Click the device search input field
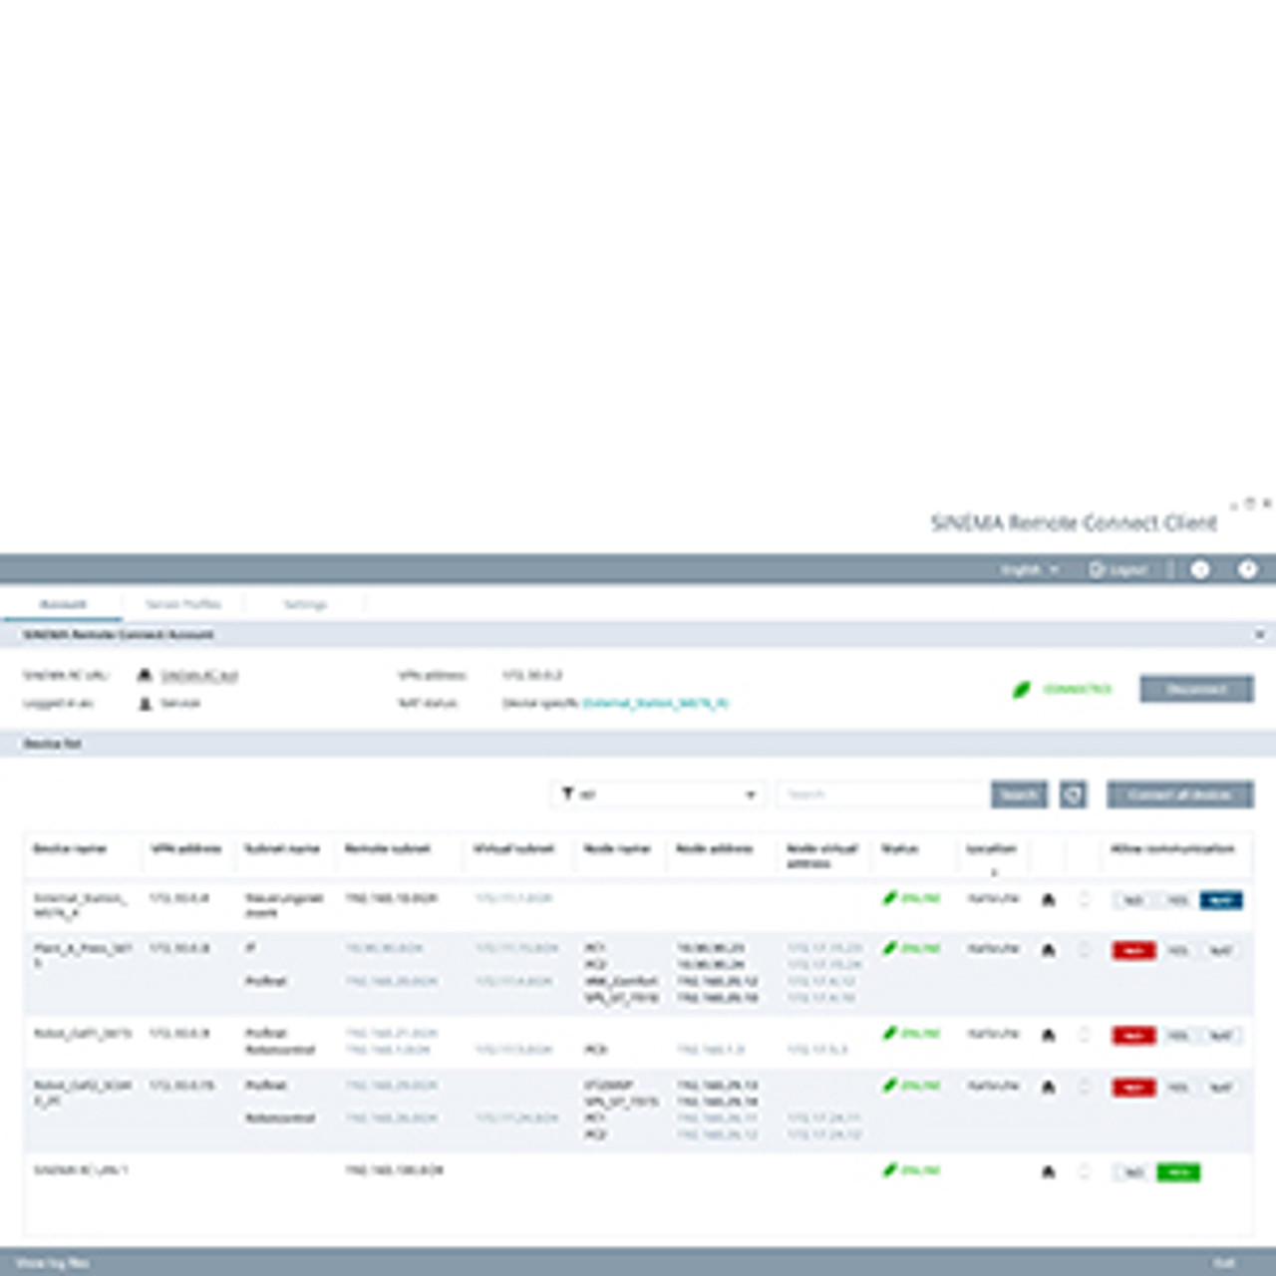This screenshot has height=1276, width=1276. click(881, 795)
